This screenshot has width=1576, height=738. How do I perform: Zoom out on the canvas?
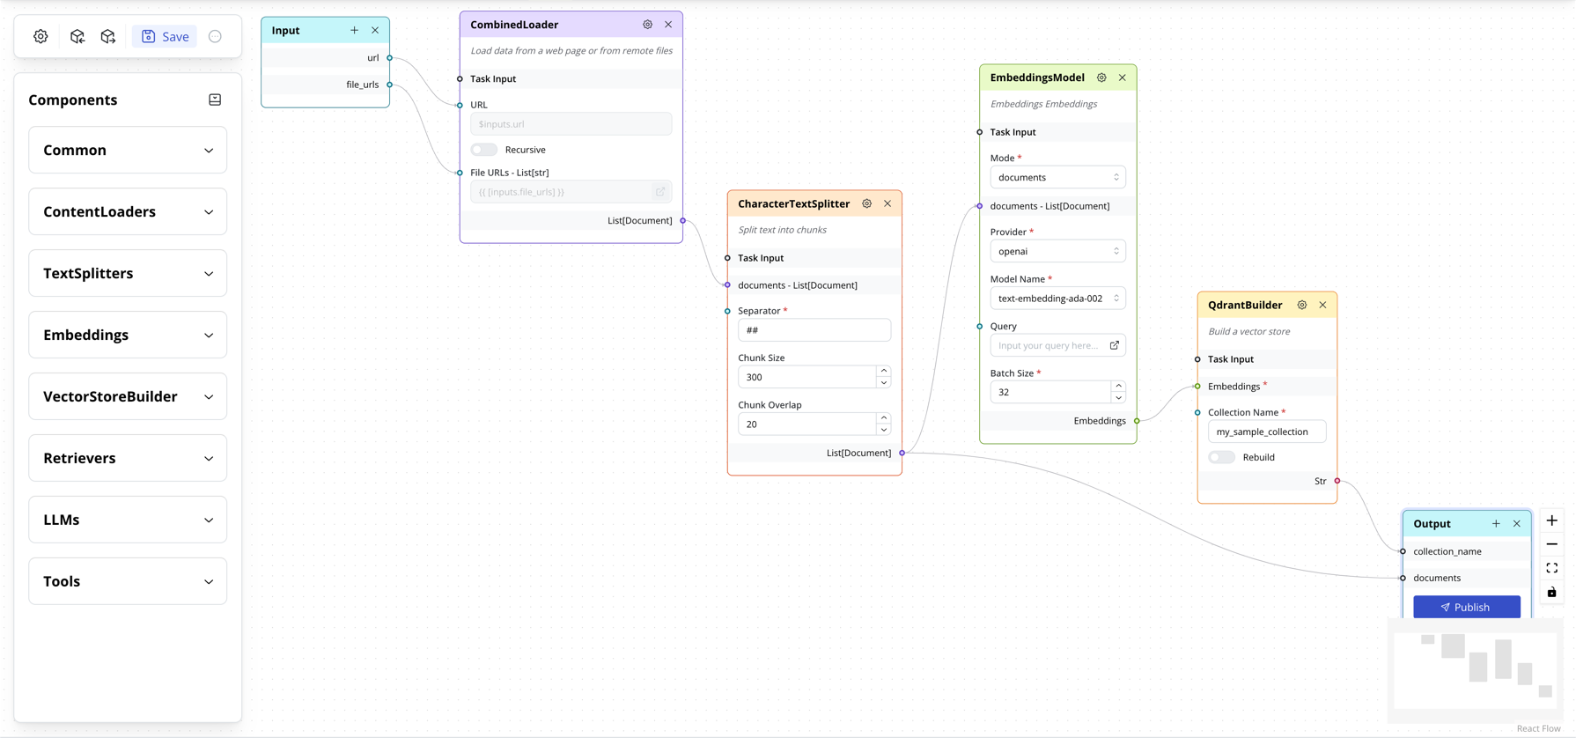(1551, 544)
